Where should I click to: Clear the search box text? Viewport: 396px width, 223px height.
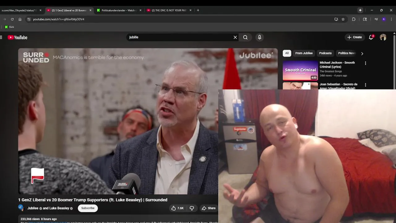coord(235,37)
